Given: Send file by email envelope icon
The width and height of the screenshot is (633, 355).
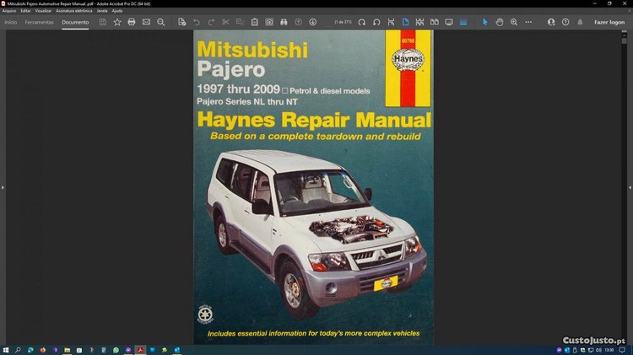Looking at the screenshot, I should [x=146, y=22].
